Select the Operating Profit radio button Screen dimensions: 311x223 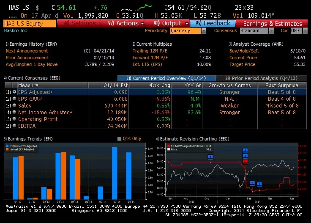pos(14,119)
